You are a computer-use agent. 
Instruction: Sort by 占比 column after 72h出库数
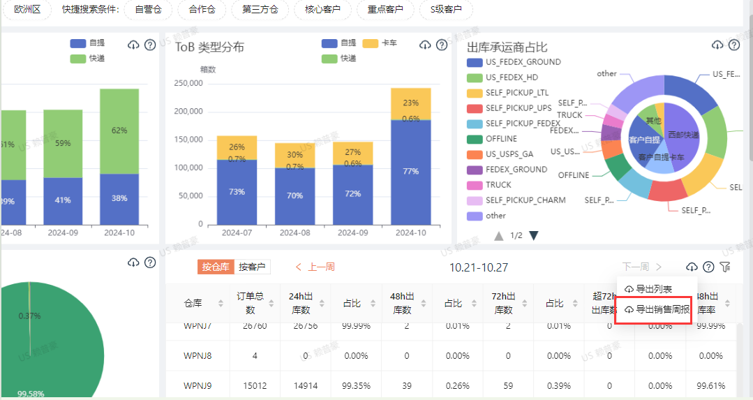[x=575, y=304]
